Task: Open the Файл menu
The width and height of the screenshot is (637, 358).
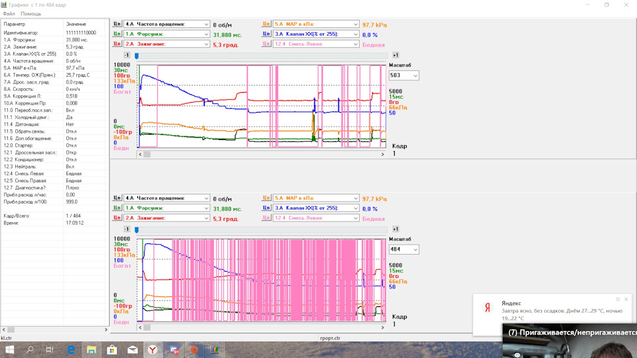Action: (9, 14)
